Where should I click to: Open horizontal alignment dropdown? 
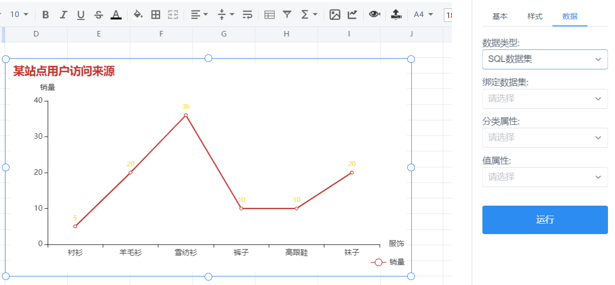pos(200,14)
